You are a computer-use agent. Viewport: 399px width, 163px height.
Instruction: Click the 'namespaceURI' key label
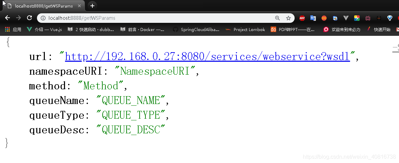tap(66, 72)
